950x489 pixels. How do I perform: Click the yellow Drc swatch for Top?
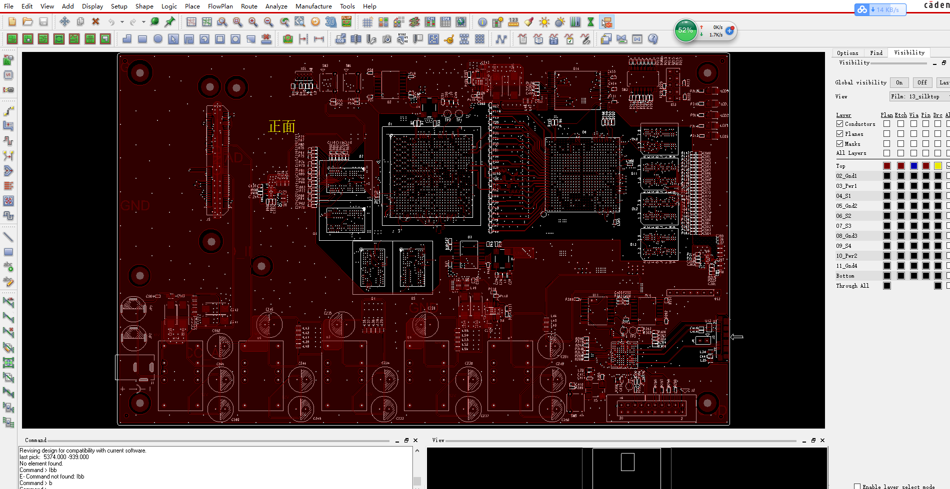(x=937, y=166)
